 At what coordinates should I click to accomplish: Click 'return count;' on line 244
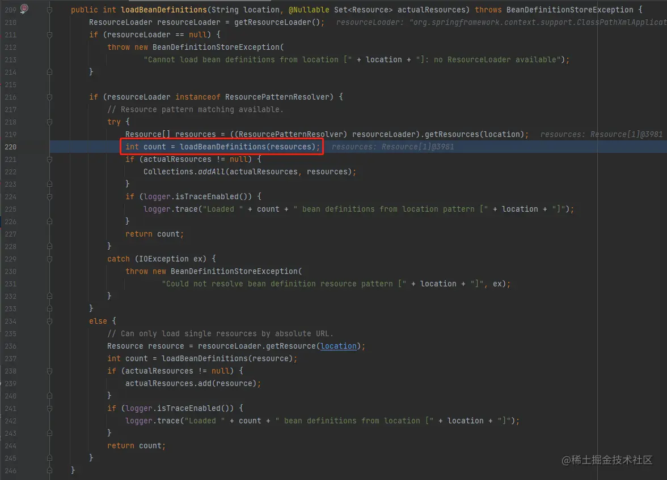[x=136, y=446]
